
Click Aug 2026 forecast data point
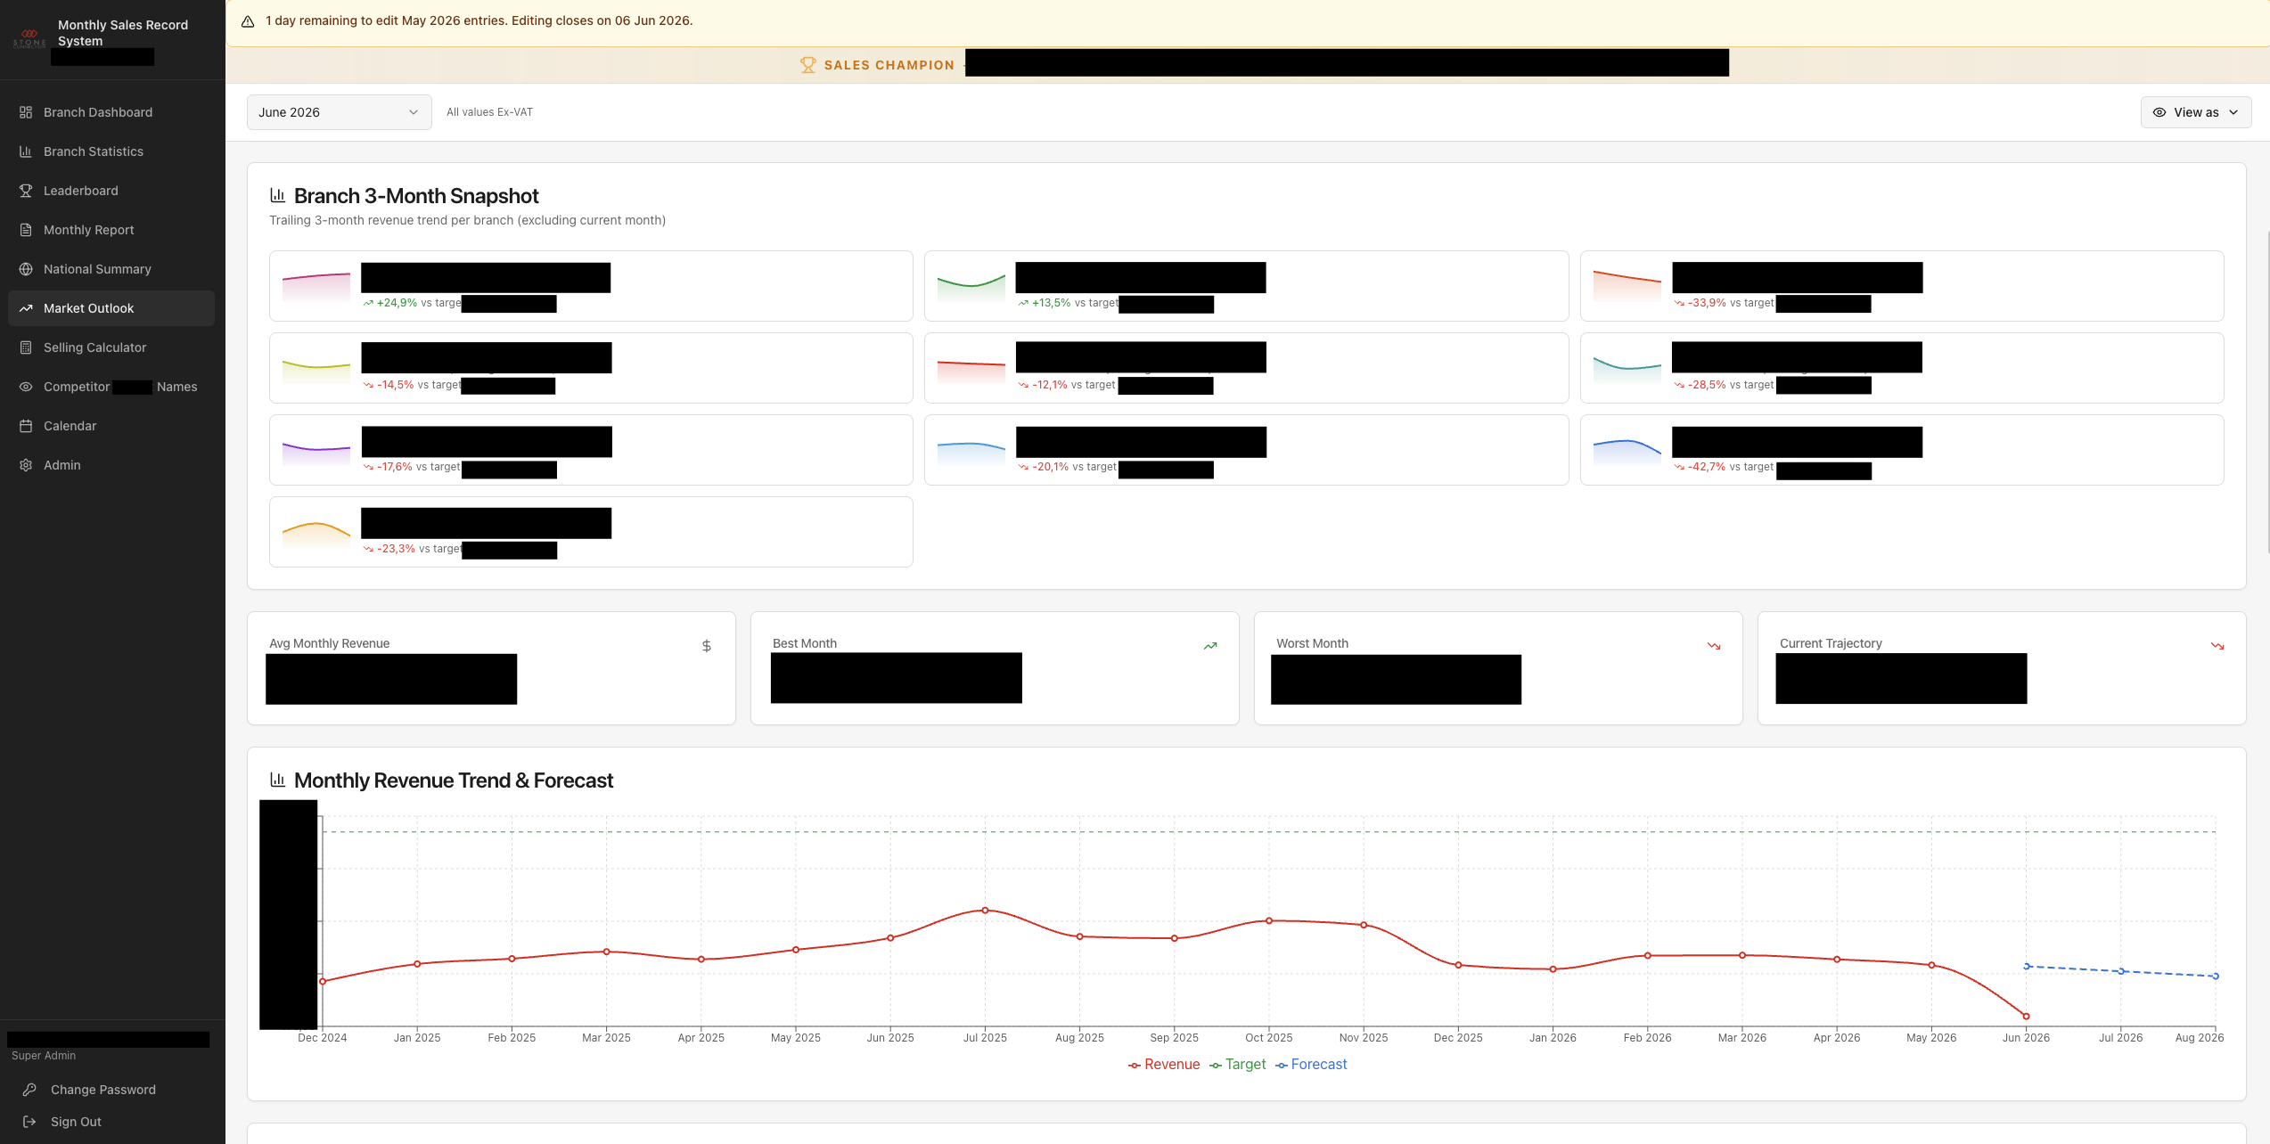pos(2216,976)
